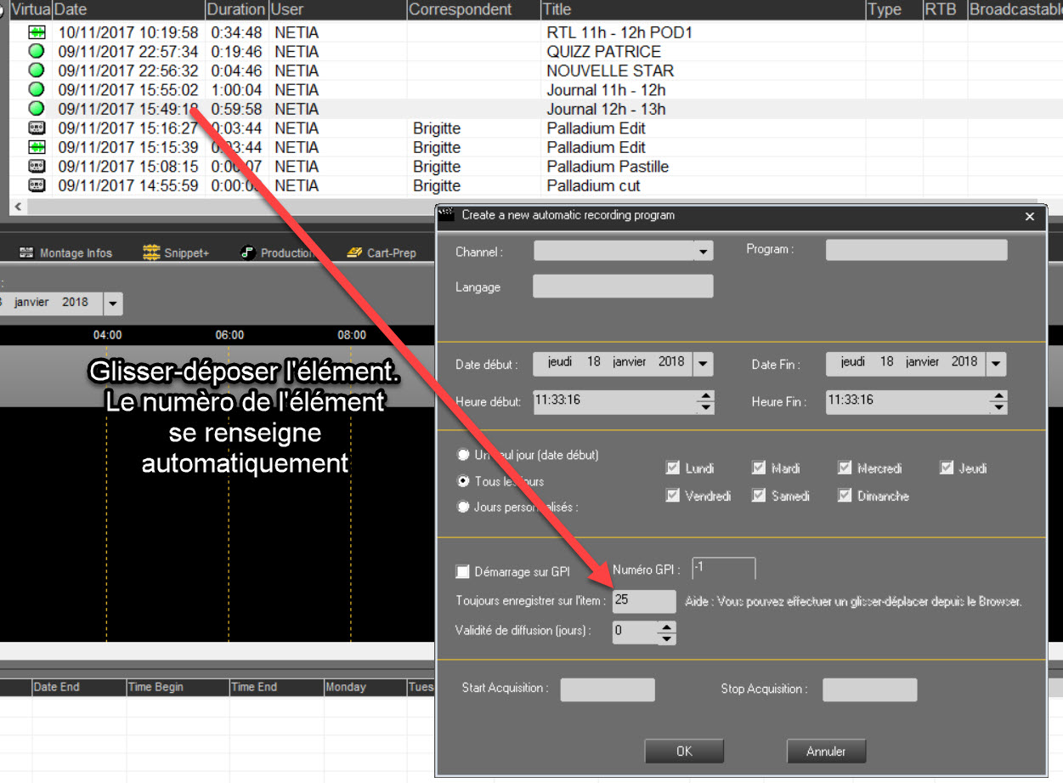Click the cassette icon for Palladium Pastille
Viewport: 1063px width, 783px height.
pyautogui.click(x=37, y=167)
